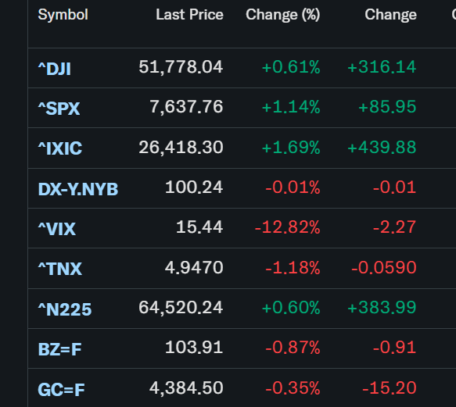Open the ^TNX symbol link
456x407 pixels.
pos(60,269)
